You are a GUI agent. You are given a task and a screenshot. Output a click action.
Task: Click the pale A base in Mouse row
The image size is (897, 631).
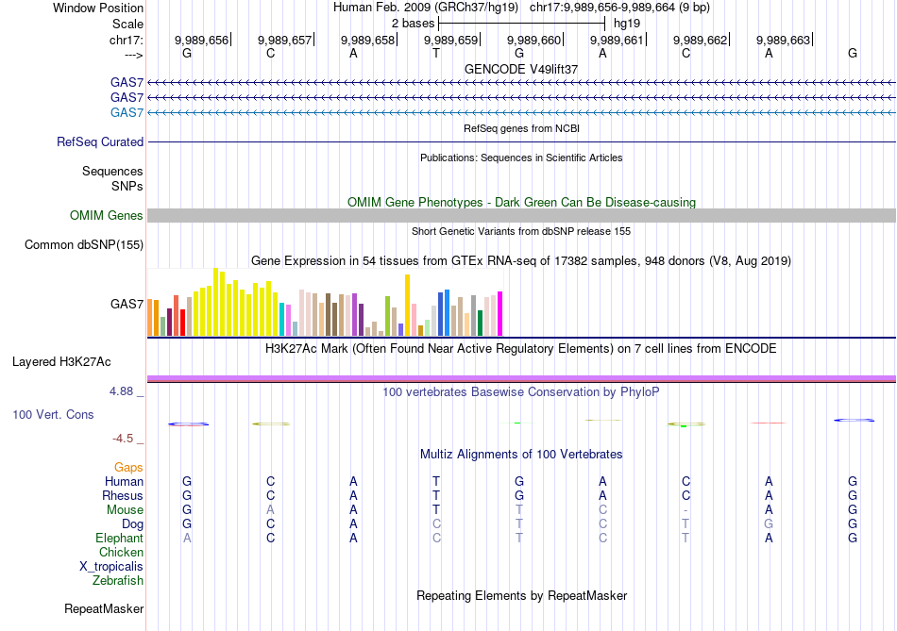[270, 510]
